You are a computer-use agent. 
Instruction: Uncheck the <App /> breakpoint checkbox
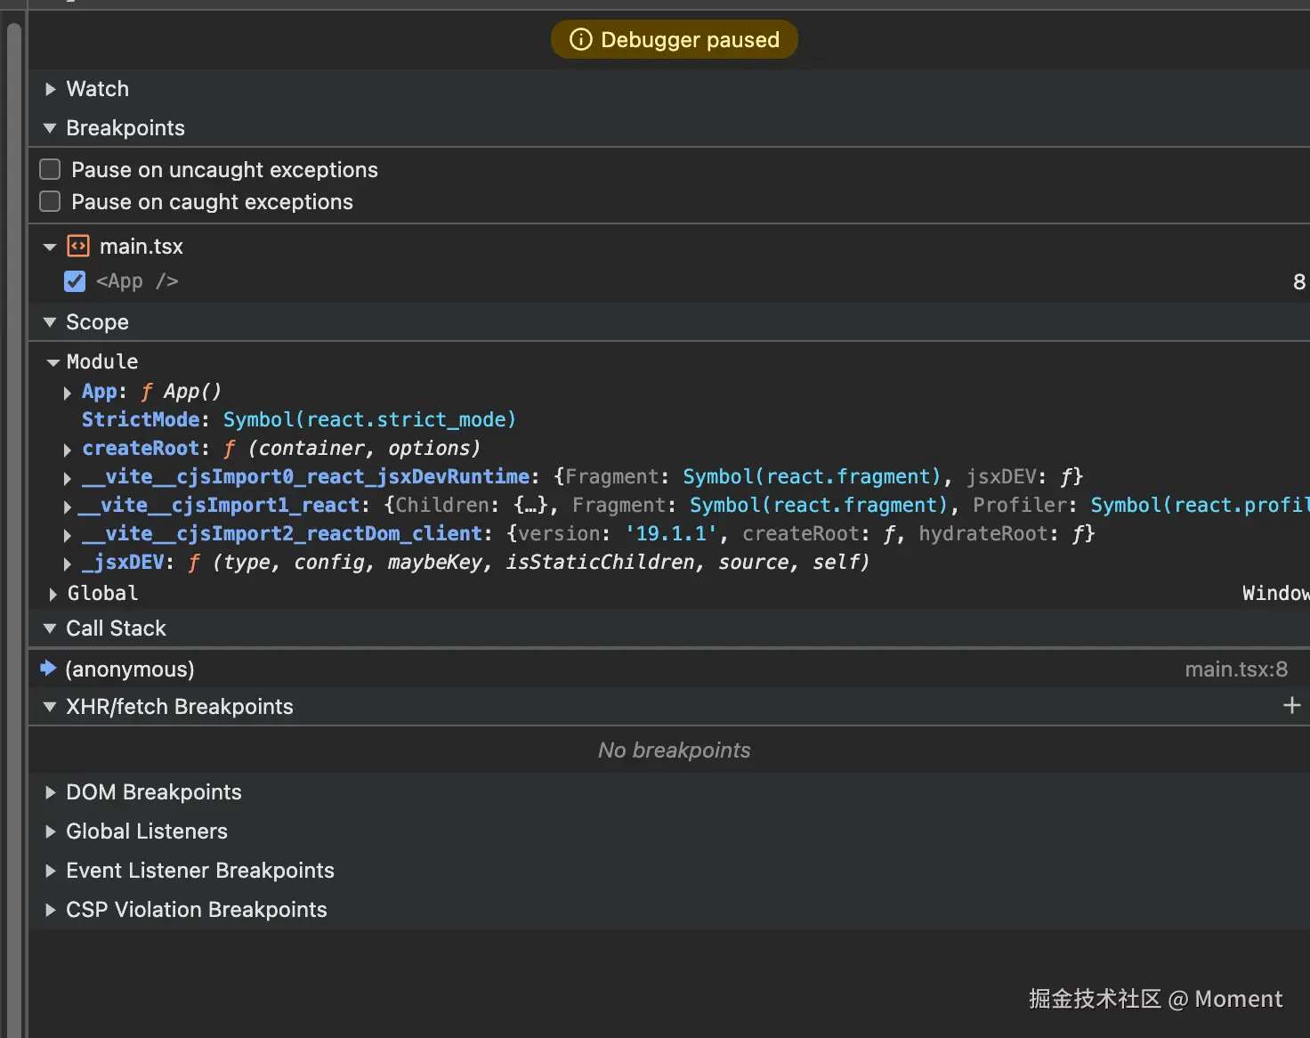click(75, 281)
